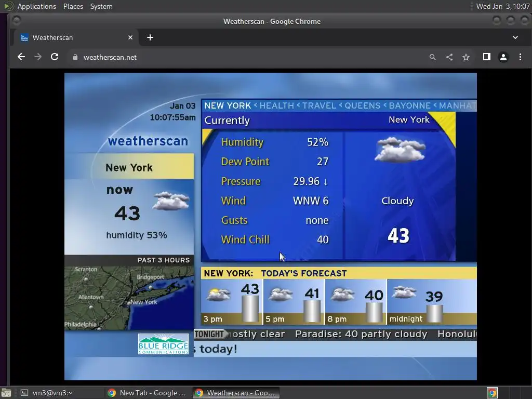This screenshot has height=399, width=532.
Task: Open the Applications menu
Action: tap(37, 6)
